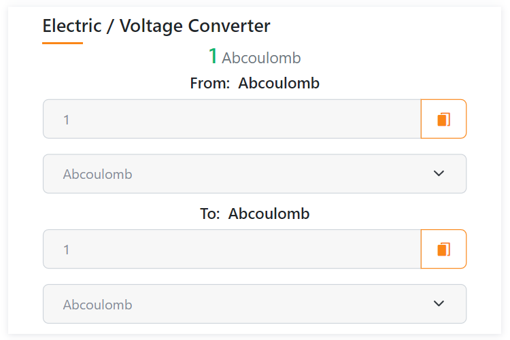Click the bold Abcoulomb beside To label

269,214
